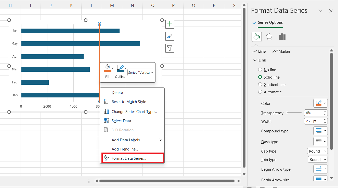Open the Join type Round dropdown
338x188 pixels.
click(x=318, y=160)
